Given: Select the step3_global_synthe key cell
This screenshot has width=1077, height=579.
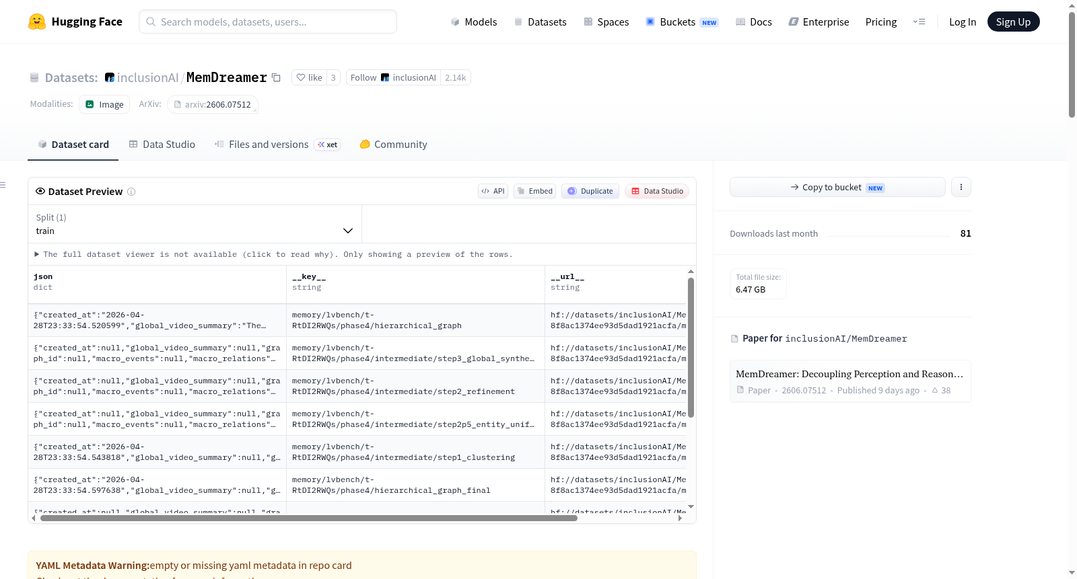Looking at the screenshot, I should (x=415, y=353).
